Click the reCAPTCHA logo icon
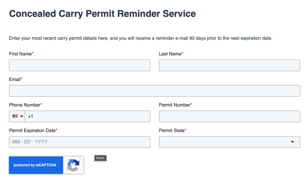The image size is (308, 180). click(73, 165)
